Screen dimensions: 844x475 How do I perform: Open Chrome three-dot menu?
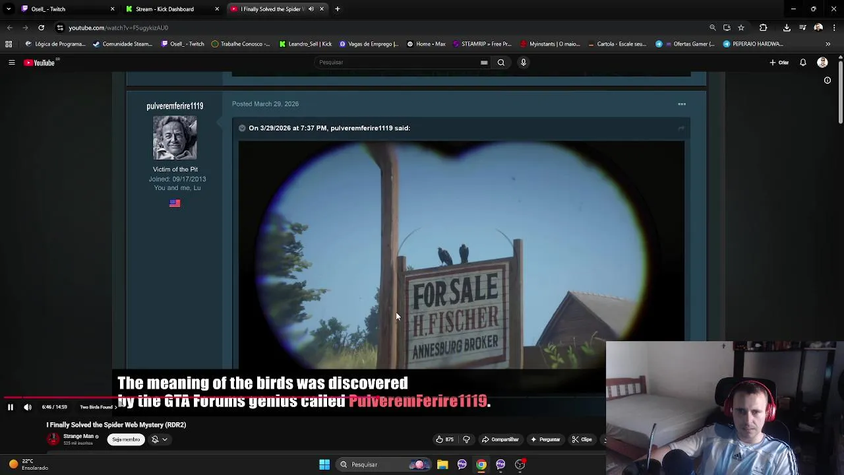834,28
